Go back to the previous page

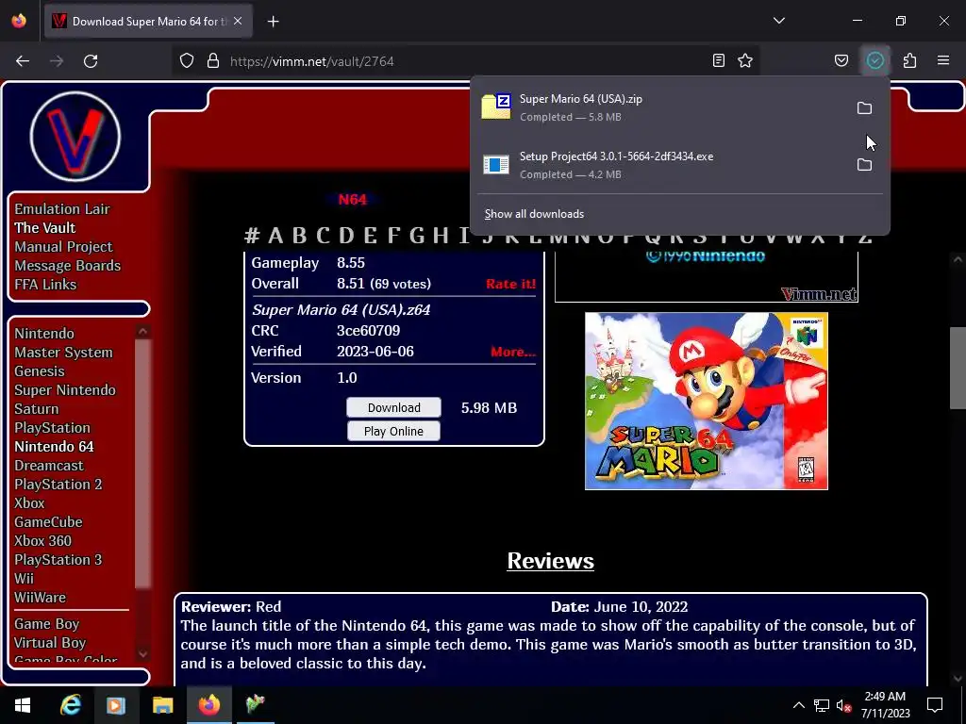click(23, 61)
